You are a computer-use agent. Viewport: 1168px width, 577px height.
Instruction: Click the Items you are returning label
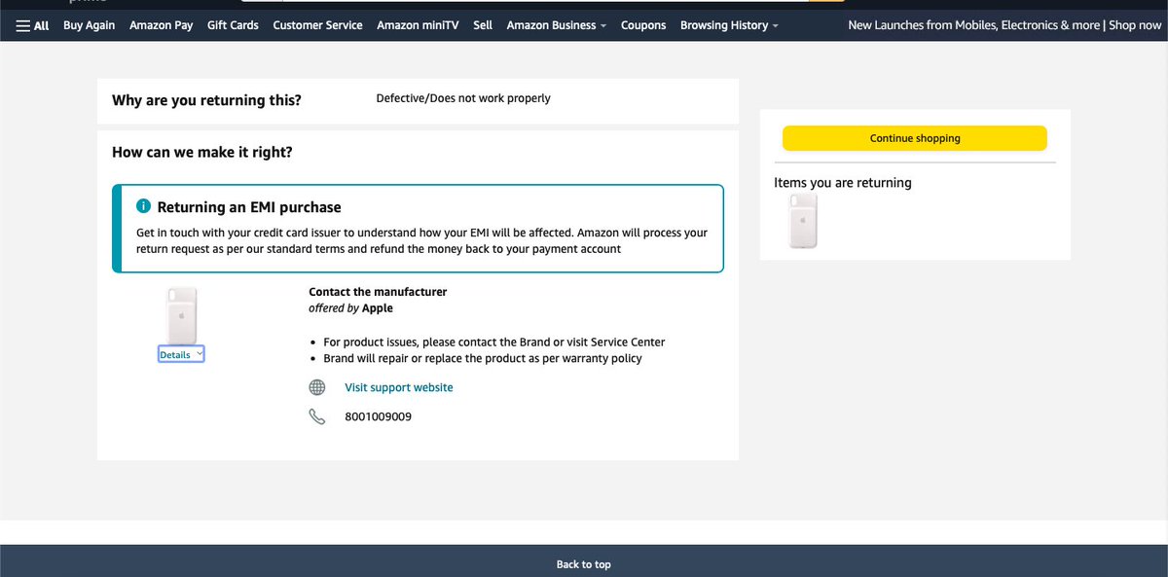843,183
